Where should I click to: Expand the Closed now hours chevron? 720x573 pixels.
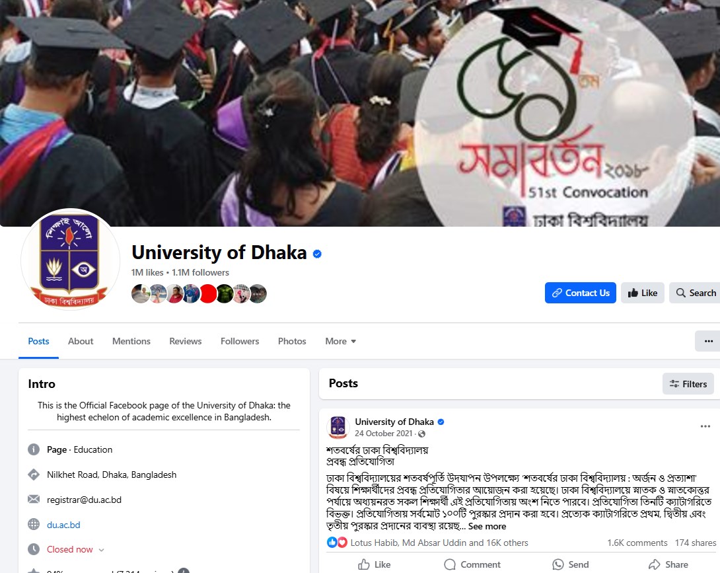102,550
